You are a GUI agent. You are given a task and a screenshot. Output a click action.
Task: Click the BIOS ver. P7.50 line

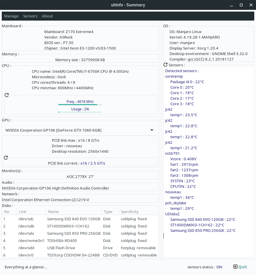click(59, 43)
